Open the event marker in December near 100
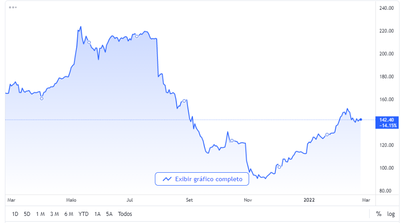This screenshot has width=404, height=223. click(279, 167)
